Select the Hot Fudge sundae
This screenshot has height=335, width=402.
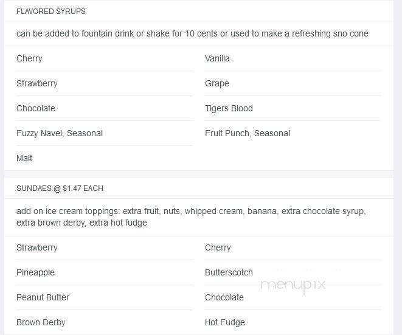point(225,323)
